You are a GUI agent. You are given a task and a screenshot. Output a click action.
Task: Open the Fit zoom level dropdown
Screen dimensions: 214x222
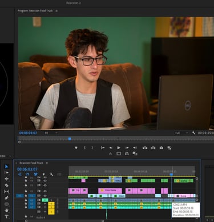(51, 133)
